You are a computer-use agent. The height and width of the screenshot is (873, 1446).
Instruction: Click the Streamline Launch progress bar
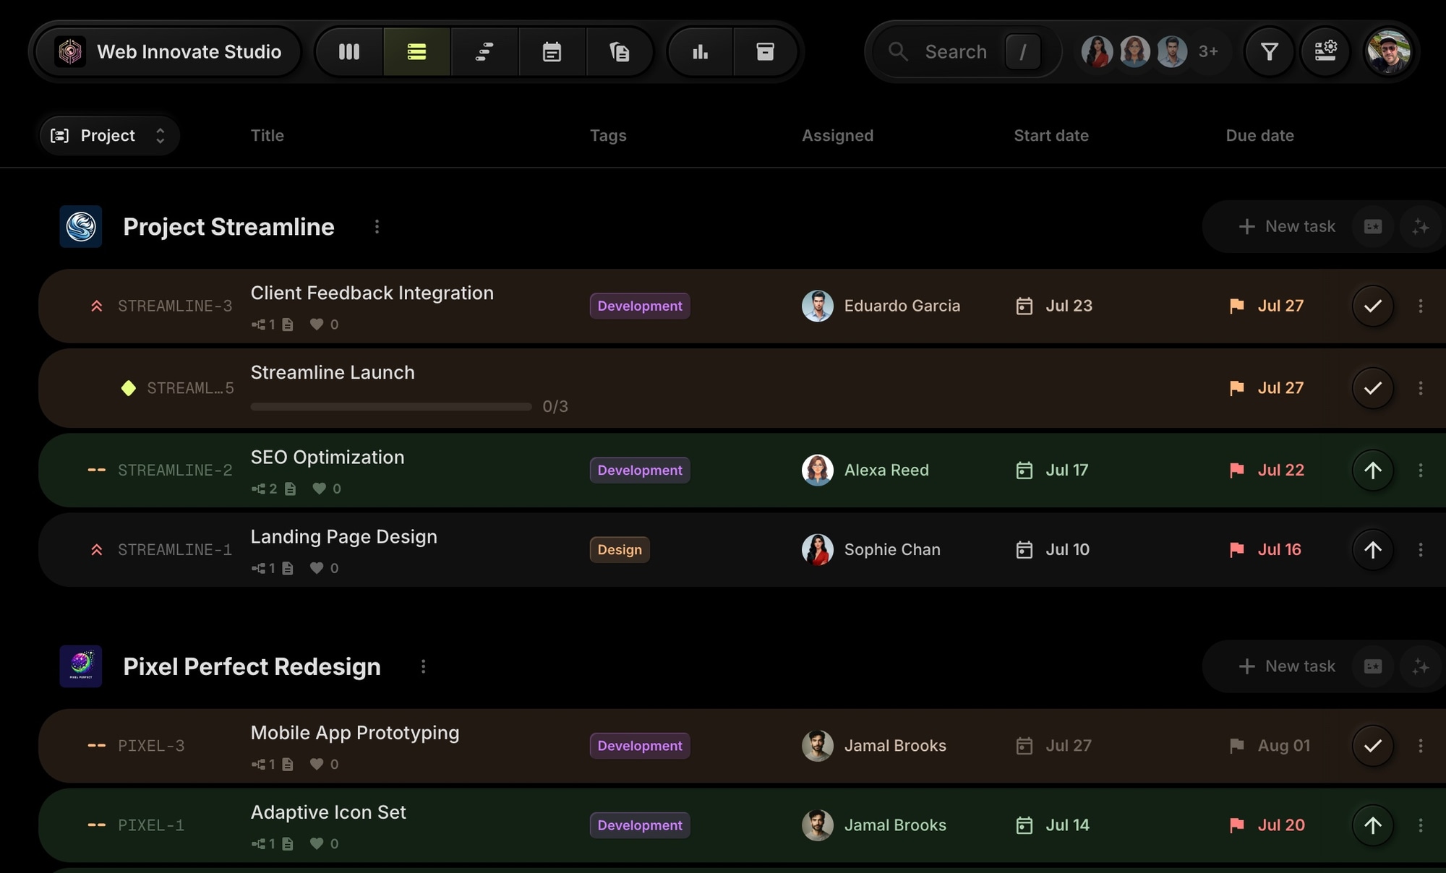(x=391, y=407)
